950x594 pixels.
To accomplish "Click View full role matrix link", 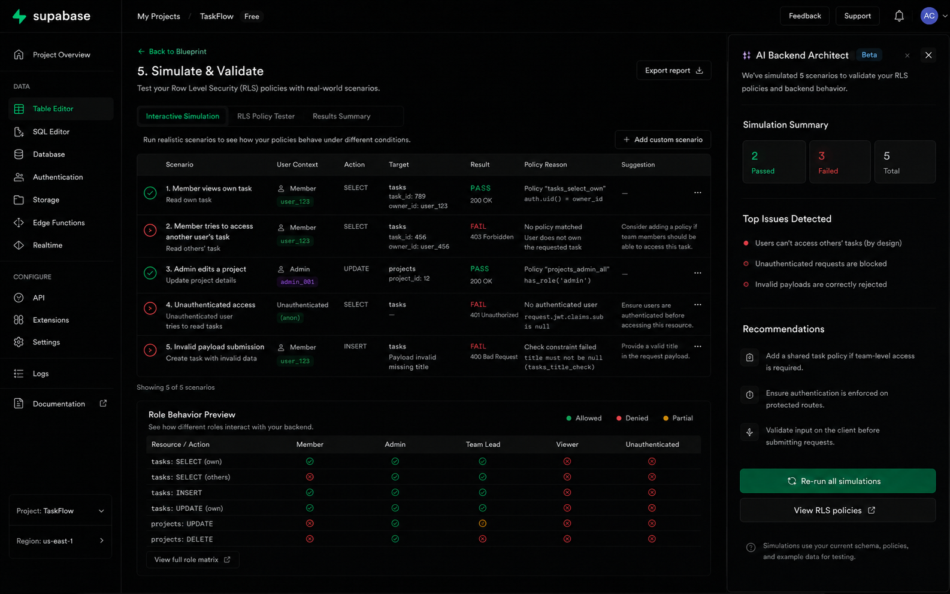I will click(x=192, y=560).
